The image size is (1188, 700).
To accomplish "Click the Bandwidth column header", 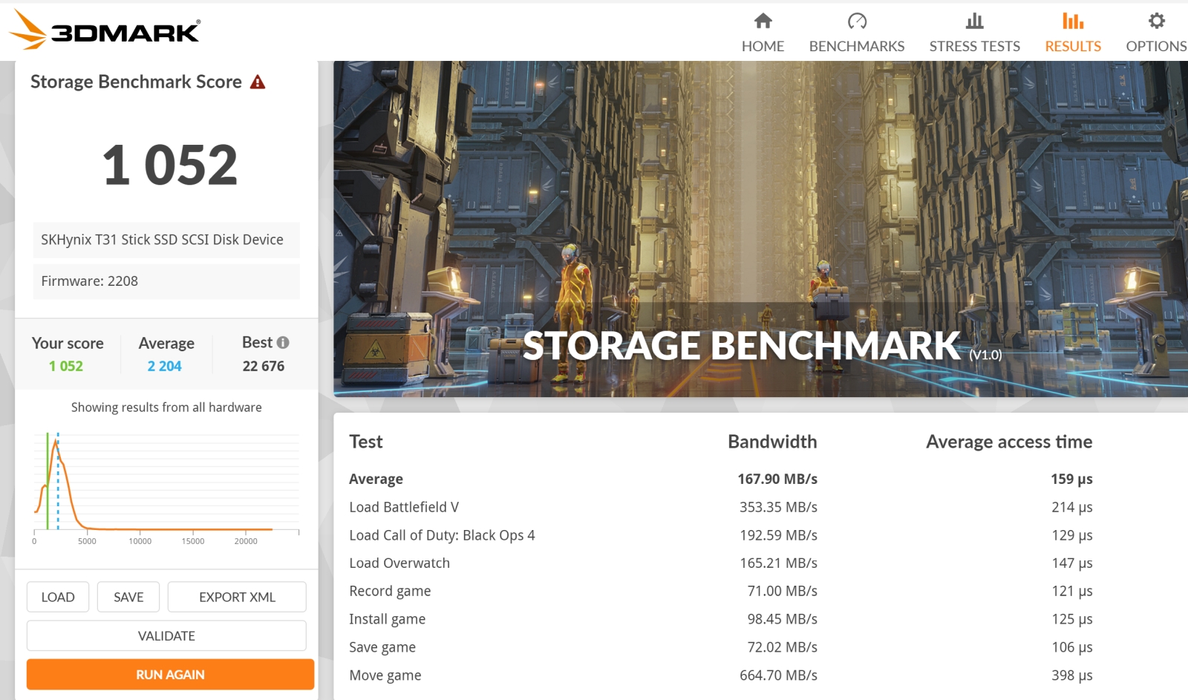I will tap(772, 442).
